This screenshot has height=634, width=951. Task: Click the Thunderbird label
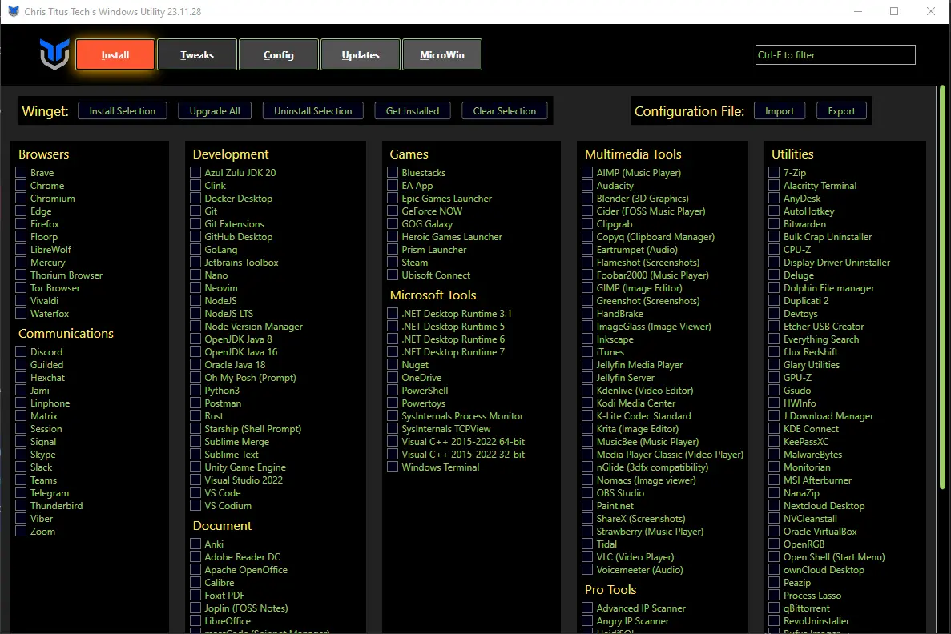pyautogui.click(x=56, y=505)
